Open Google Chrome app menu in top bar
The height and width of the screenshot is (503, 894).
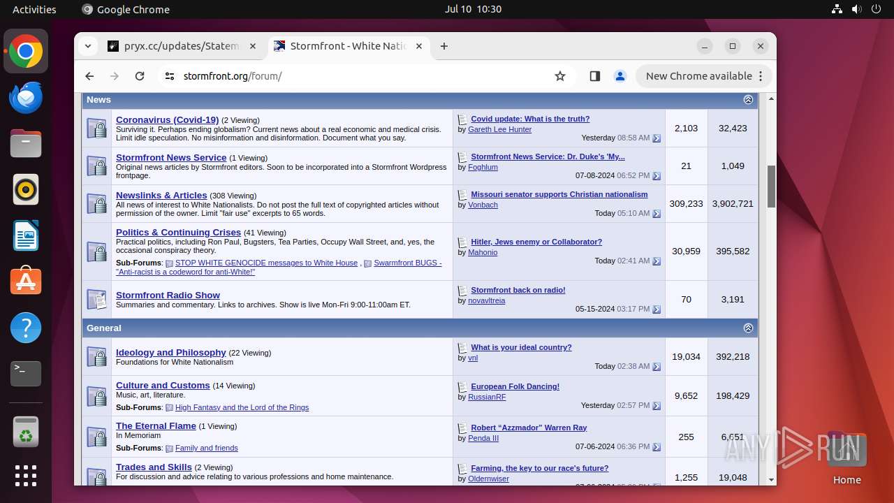(126, 9)
